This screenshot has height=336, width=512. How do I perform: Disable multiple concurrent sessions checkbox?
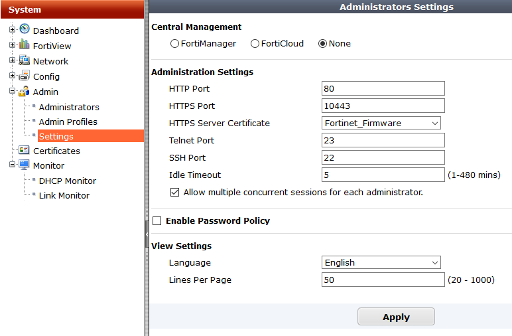click(175, 193)
